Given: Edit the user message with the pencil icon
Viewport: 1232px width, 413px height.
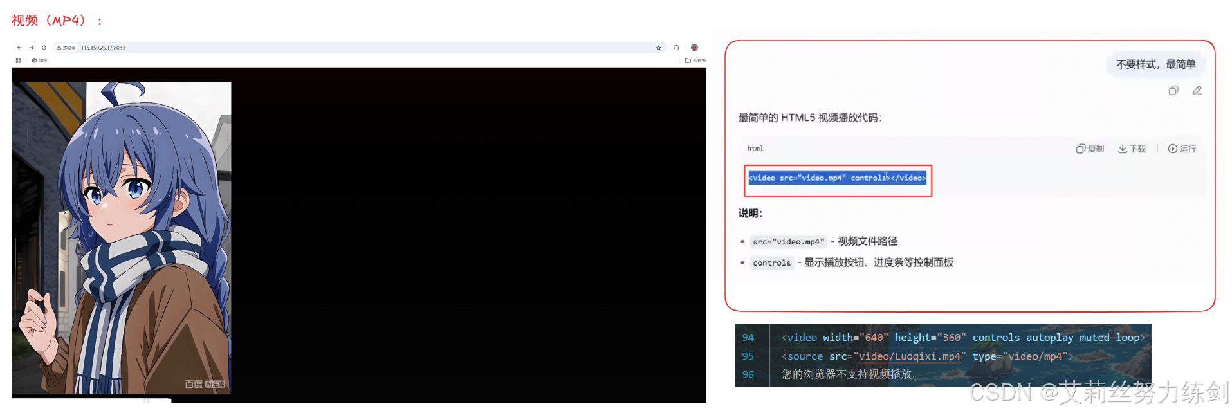Looking at the screenshot, I should pos(1197,91).
